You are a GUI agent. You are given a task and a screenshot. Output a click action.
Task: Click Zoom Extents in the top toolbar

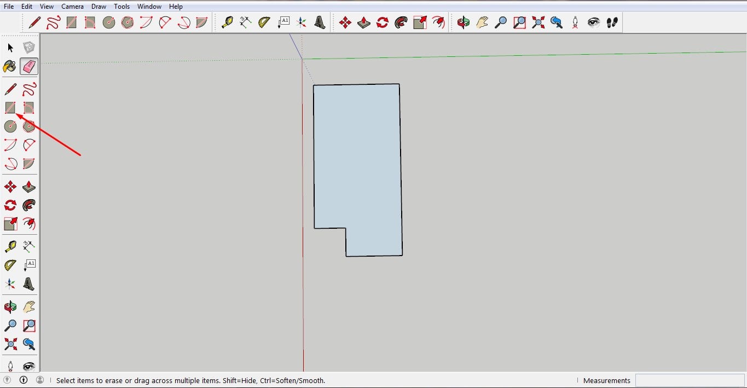(x=538, y=22)
